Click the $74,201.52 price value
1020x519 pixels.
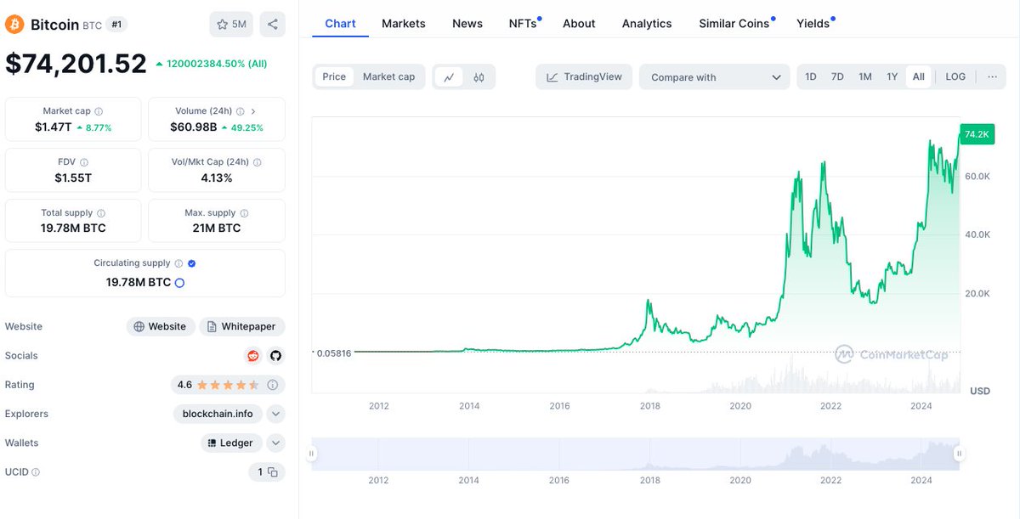76,64
